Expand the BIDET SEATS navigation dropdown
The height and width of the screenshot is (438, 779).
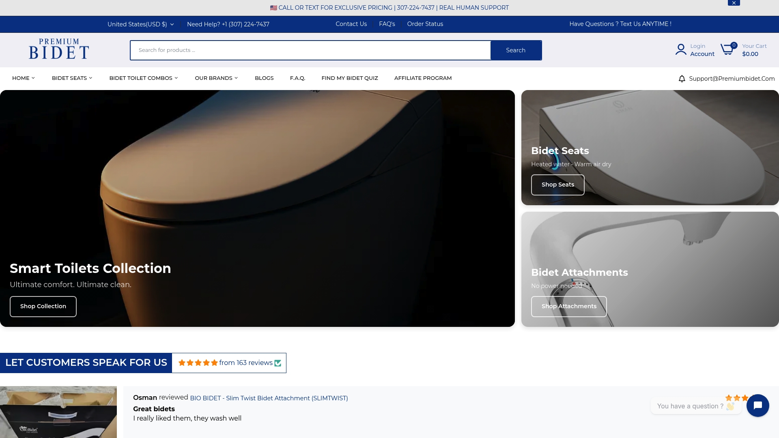point(72,78)
